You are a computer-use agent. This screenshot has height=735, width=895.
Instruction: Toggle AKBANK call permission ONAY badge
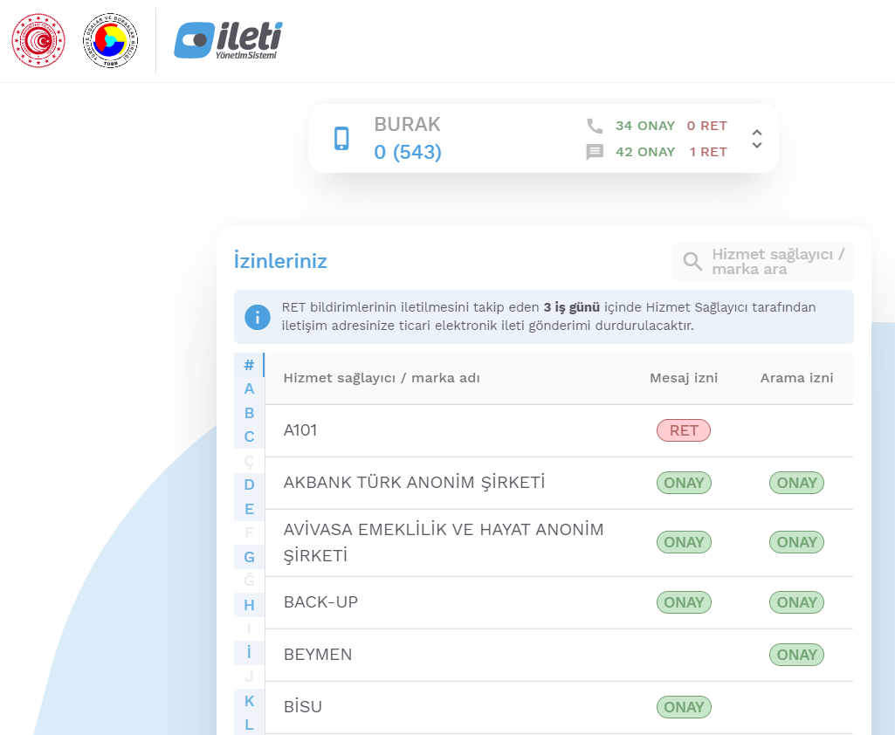coord(797,483)
